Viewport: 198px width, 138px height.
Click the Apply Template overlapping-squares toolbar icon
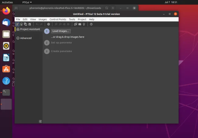[x=26, y=24]
